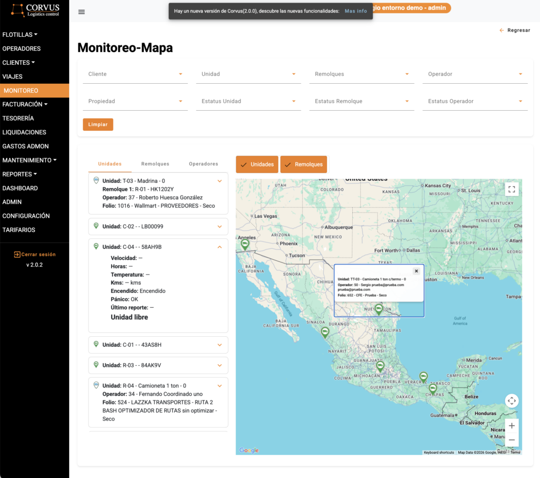Click the pin icon of unit R-03

(96, 365)
